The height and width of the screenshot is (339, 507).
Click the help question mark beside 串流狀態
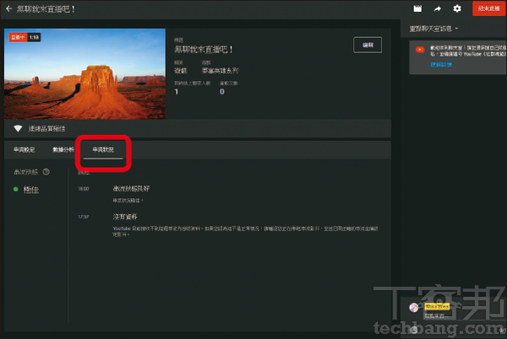tap(46, 171)
